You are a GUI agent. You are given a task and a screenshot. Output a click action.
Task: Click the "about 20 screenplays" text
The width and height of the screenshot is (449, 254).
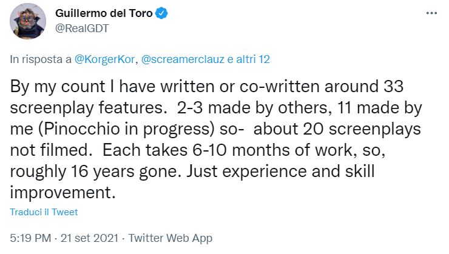coord(337,129)
